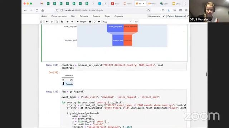Image resolution: width=229 pixels, height=128 pixels.
Task: Click the Python 3 (ipykernel) label
Action: pyautogui.click(x=176, y=16)
